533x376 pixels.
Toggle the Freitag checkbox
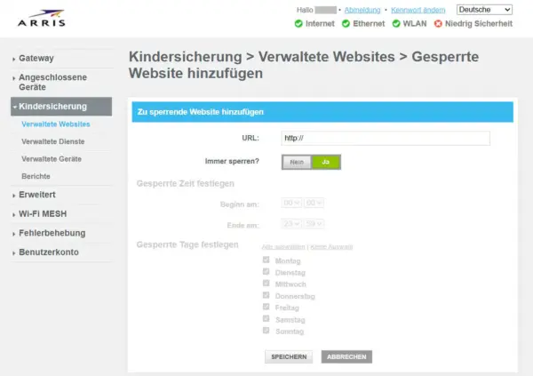pos(266,307)
